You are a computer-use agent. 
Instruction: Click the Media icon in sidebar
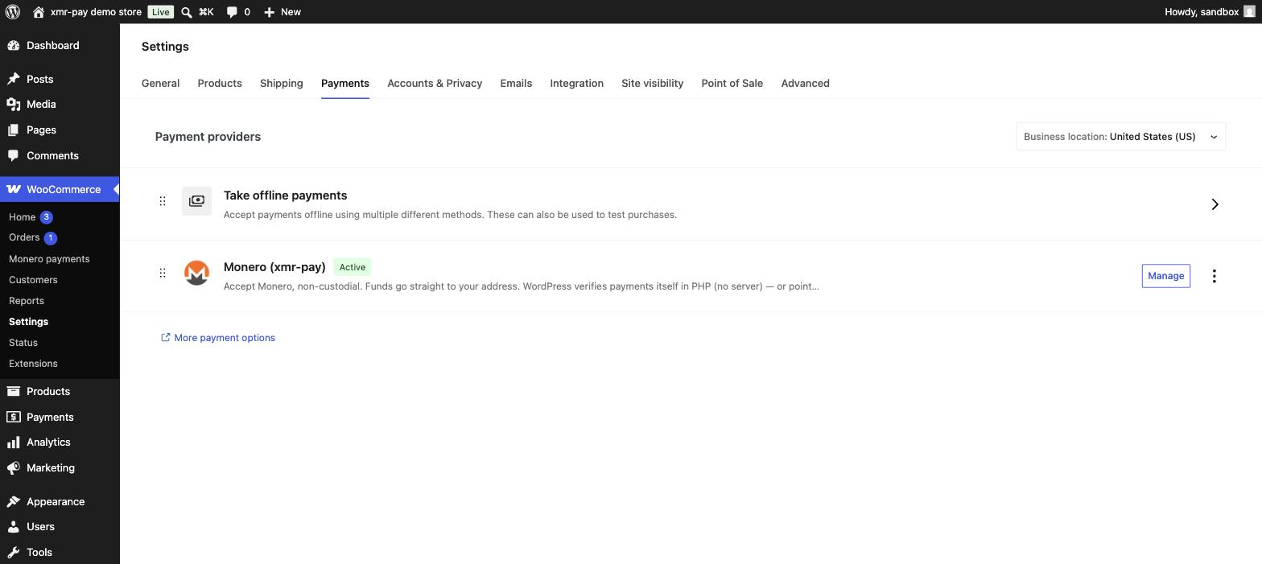(x=14, y=105)
